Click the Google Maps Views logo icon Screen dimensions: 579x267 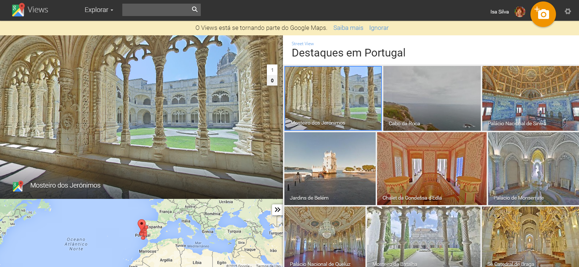[x=18, y=10]
